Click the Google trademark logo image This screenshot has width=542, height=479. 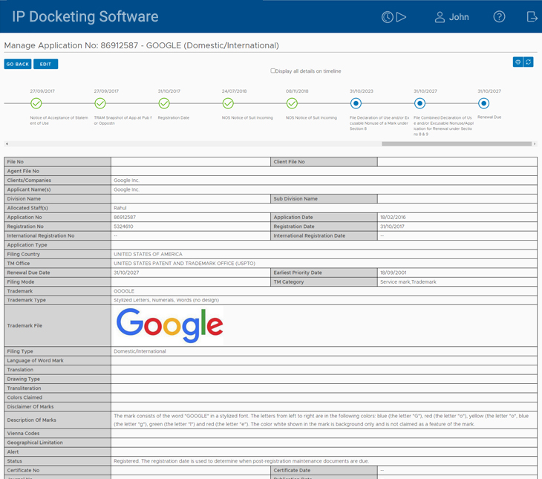point(169,325)
